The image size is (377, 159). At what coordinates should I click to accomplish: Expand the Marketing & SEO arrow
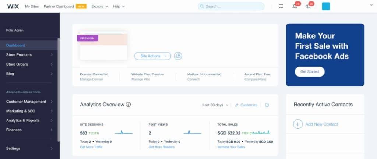click(x=52, y=111)
